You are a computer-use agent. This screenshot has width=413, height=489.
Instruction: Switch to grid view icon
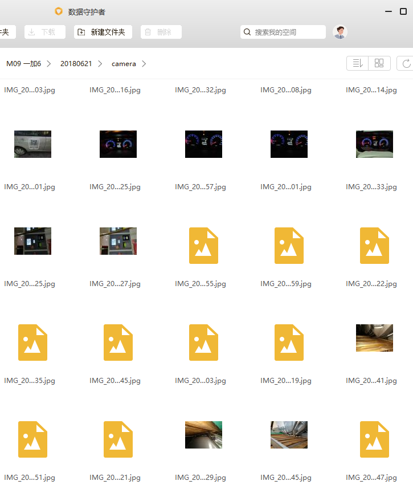pyautogui.click(x=379, y=63)
